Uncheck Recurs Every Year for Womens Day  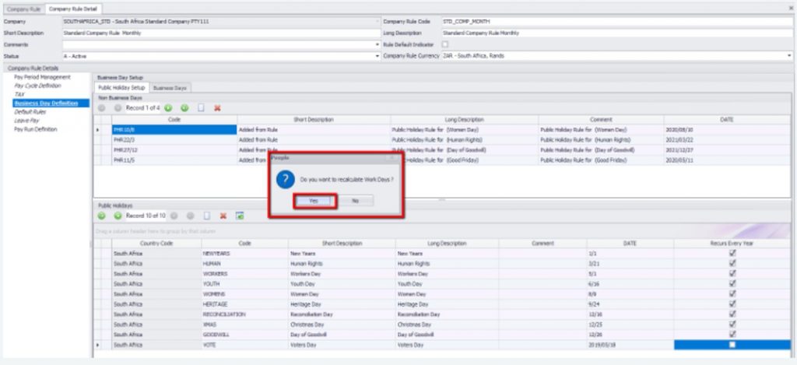point(732,294)
